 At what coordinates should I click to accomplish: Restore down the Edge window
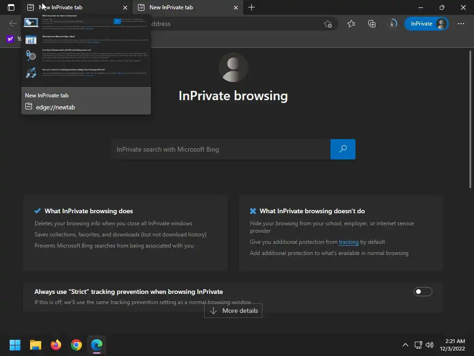[442, 7]
